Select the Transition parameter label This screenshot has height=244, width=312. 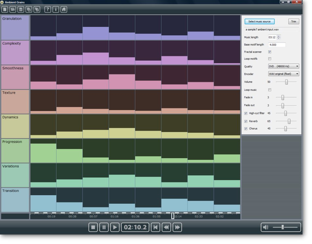15,200
